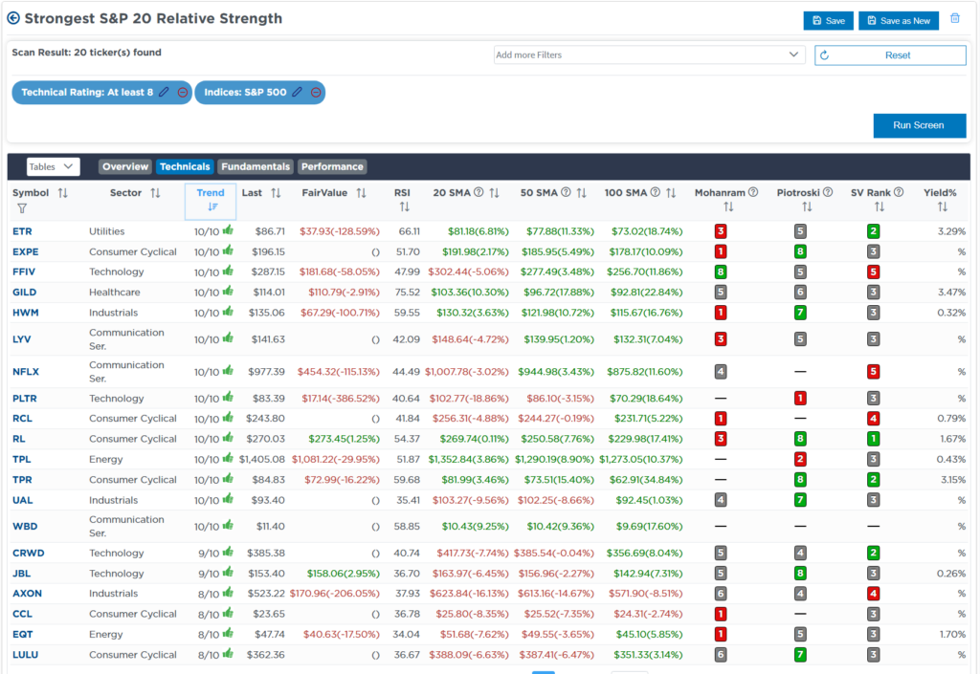Viewport: 980px width, 674px height.
Task: Click the Piotroski score badge for PLTR
Action: click(x=800, y=399)
